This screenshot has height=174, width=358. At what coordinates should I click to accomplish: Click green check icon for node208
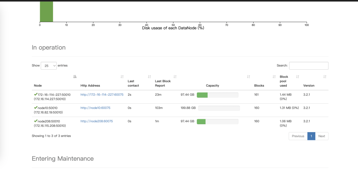tap(35, 121)
